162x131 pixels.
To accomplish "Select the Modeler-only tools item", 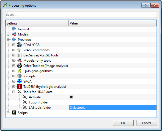I will pyautogui.click(x=37, y=60).
